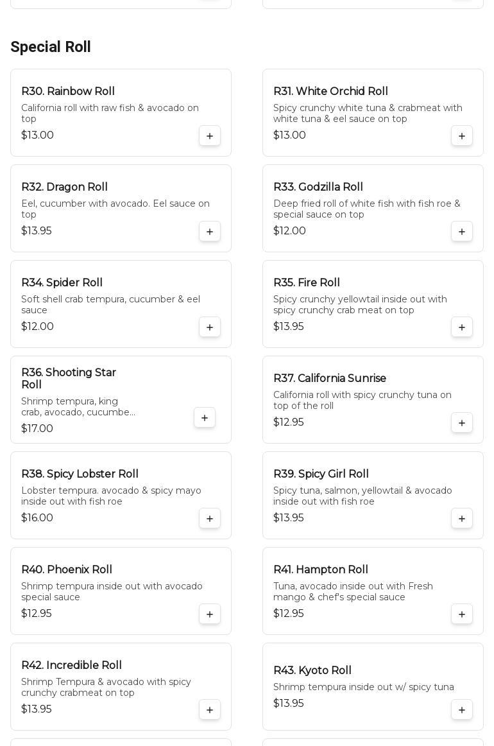
Task: Add R40 Phoenix Roll to order
Action: click(x=210, y=614)
